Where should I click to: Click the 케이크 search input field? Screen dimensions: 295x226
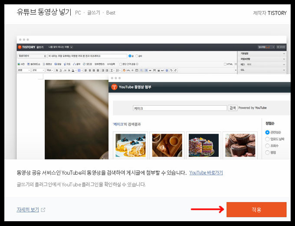180,108
